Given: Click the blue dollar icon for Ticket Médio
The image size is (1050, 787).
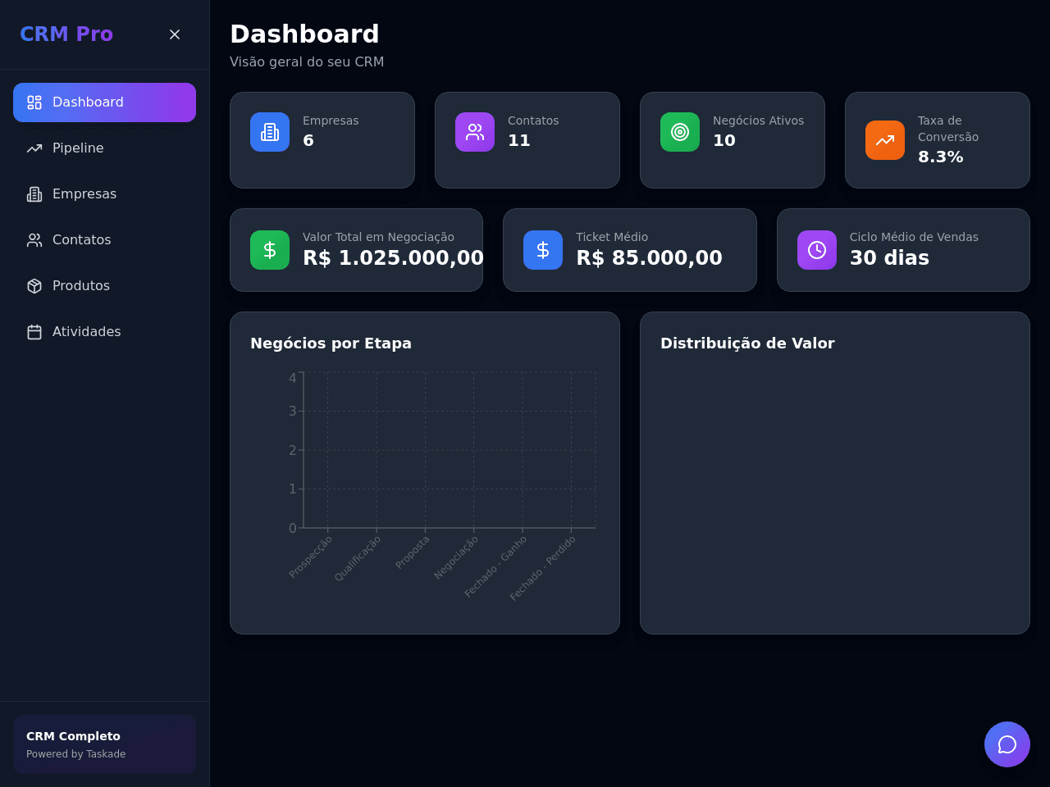Looking at the screenshot, I should (x=543, y=250).
